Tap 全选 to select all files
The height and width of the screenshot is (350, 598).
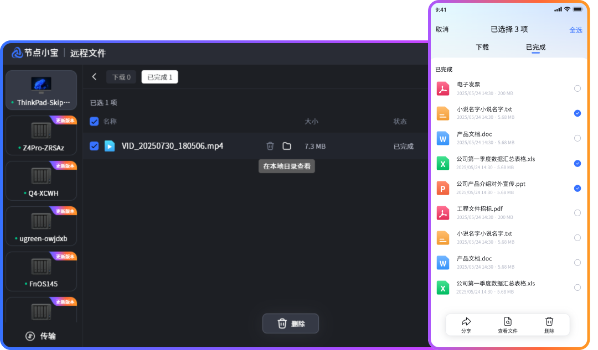pyautogui.click(x=576, y=30)
